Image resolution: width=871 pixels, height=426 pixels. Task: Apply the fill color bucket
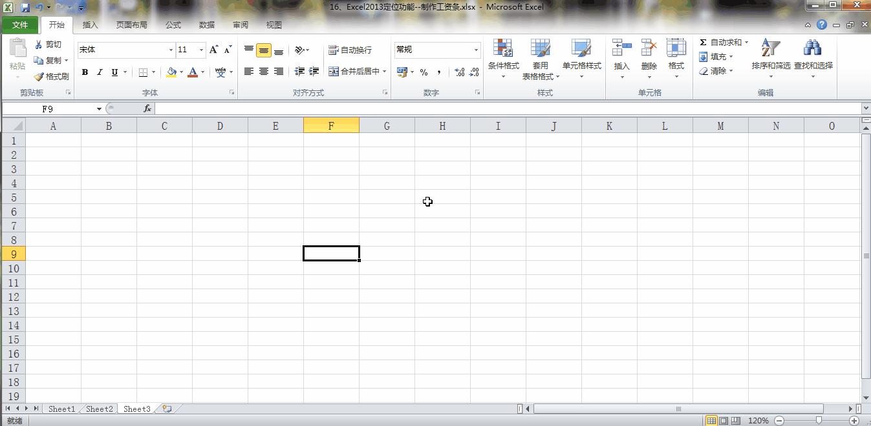171,72
